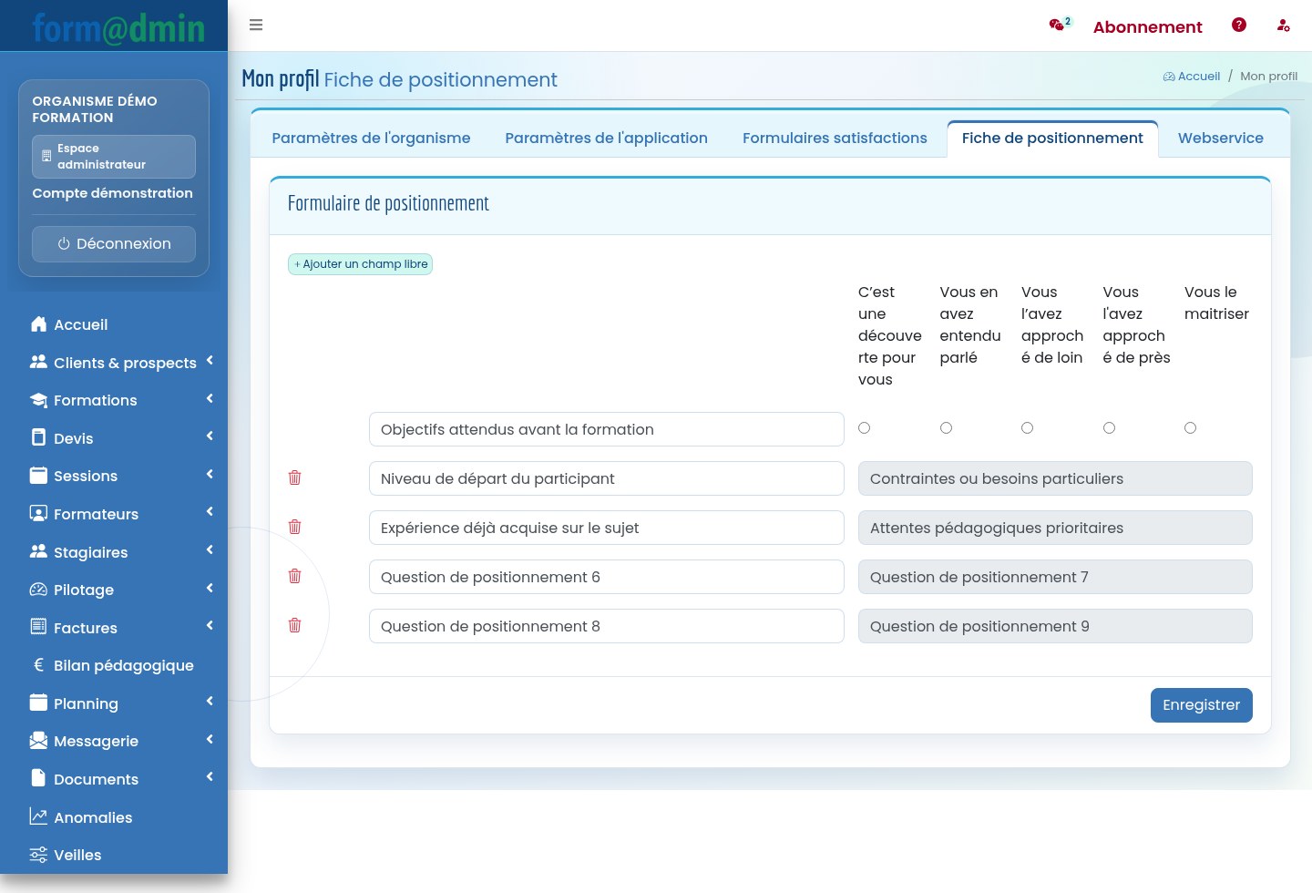Click the Formateurs icon in sidebar
Image resolution: width=1312 pixels, height=893 pixels.
[38, 513]
